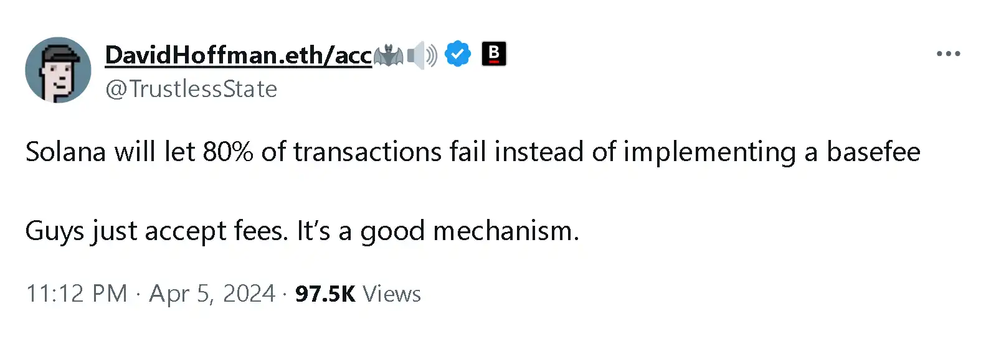This screenshot has height=339, width=991.
Task: Click the black B affiliation badge
Action: coord(494,54)
